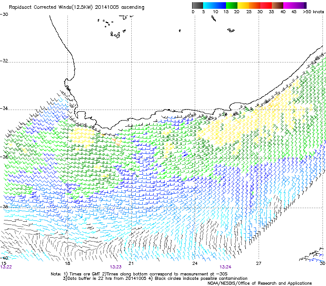Click the 13:22 pass time label
Viewport: 326px width, 286px height.
coord(6,267)
